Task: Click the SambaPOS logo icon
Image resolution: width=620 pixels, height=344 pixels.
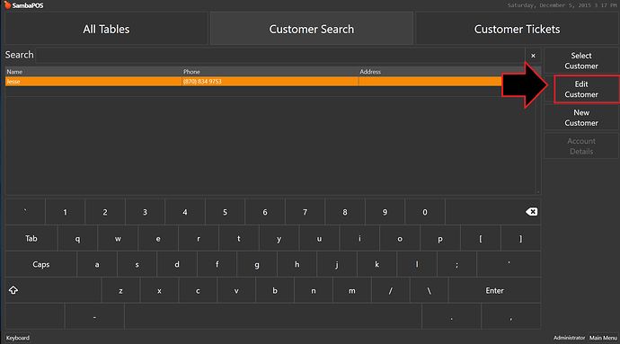Action: [7, 4]
